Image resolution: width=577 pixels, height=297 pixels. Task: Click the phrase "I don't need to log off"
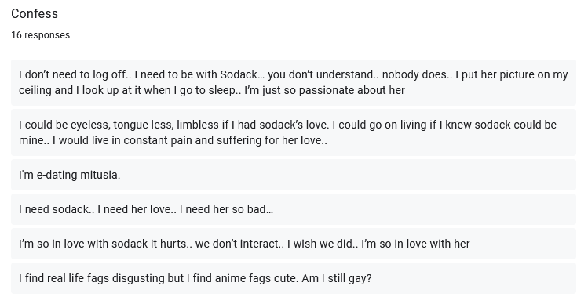75,74
